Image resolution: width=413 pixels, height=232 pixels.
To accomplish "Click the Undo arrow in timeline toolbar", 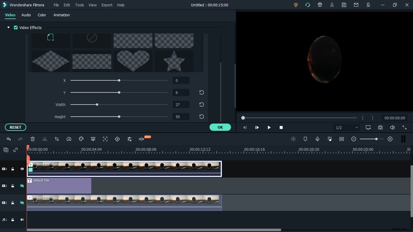I will pyautogui.click(x=8, y=139).
